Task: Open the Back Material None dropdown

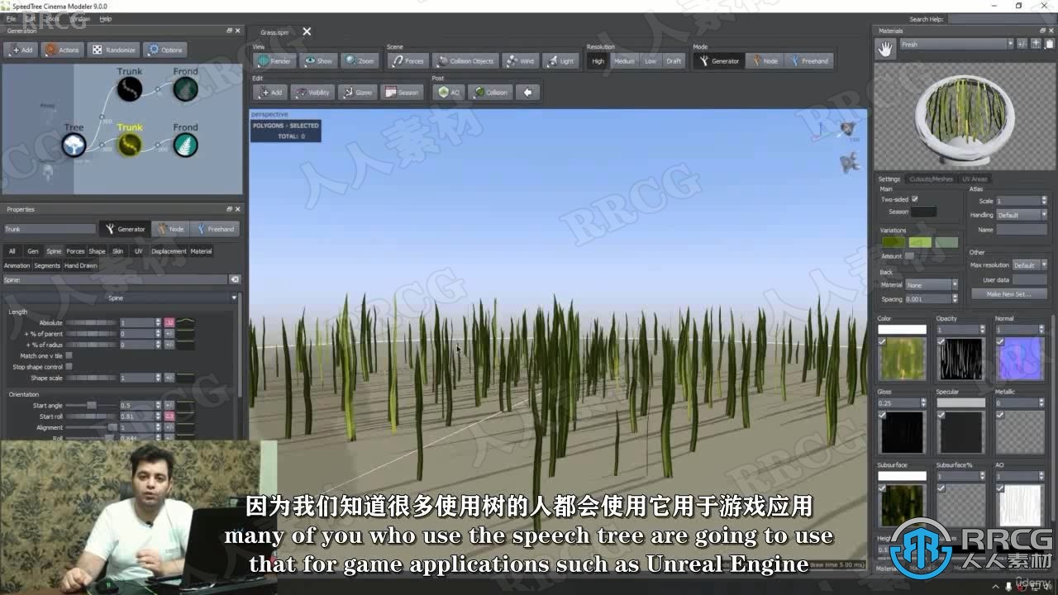Action: click(932, 285)
